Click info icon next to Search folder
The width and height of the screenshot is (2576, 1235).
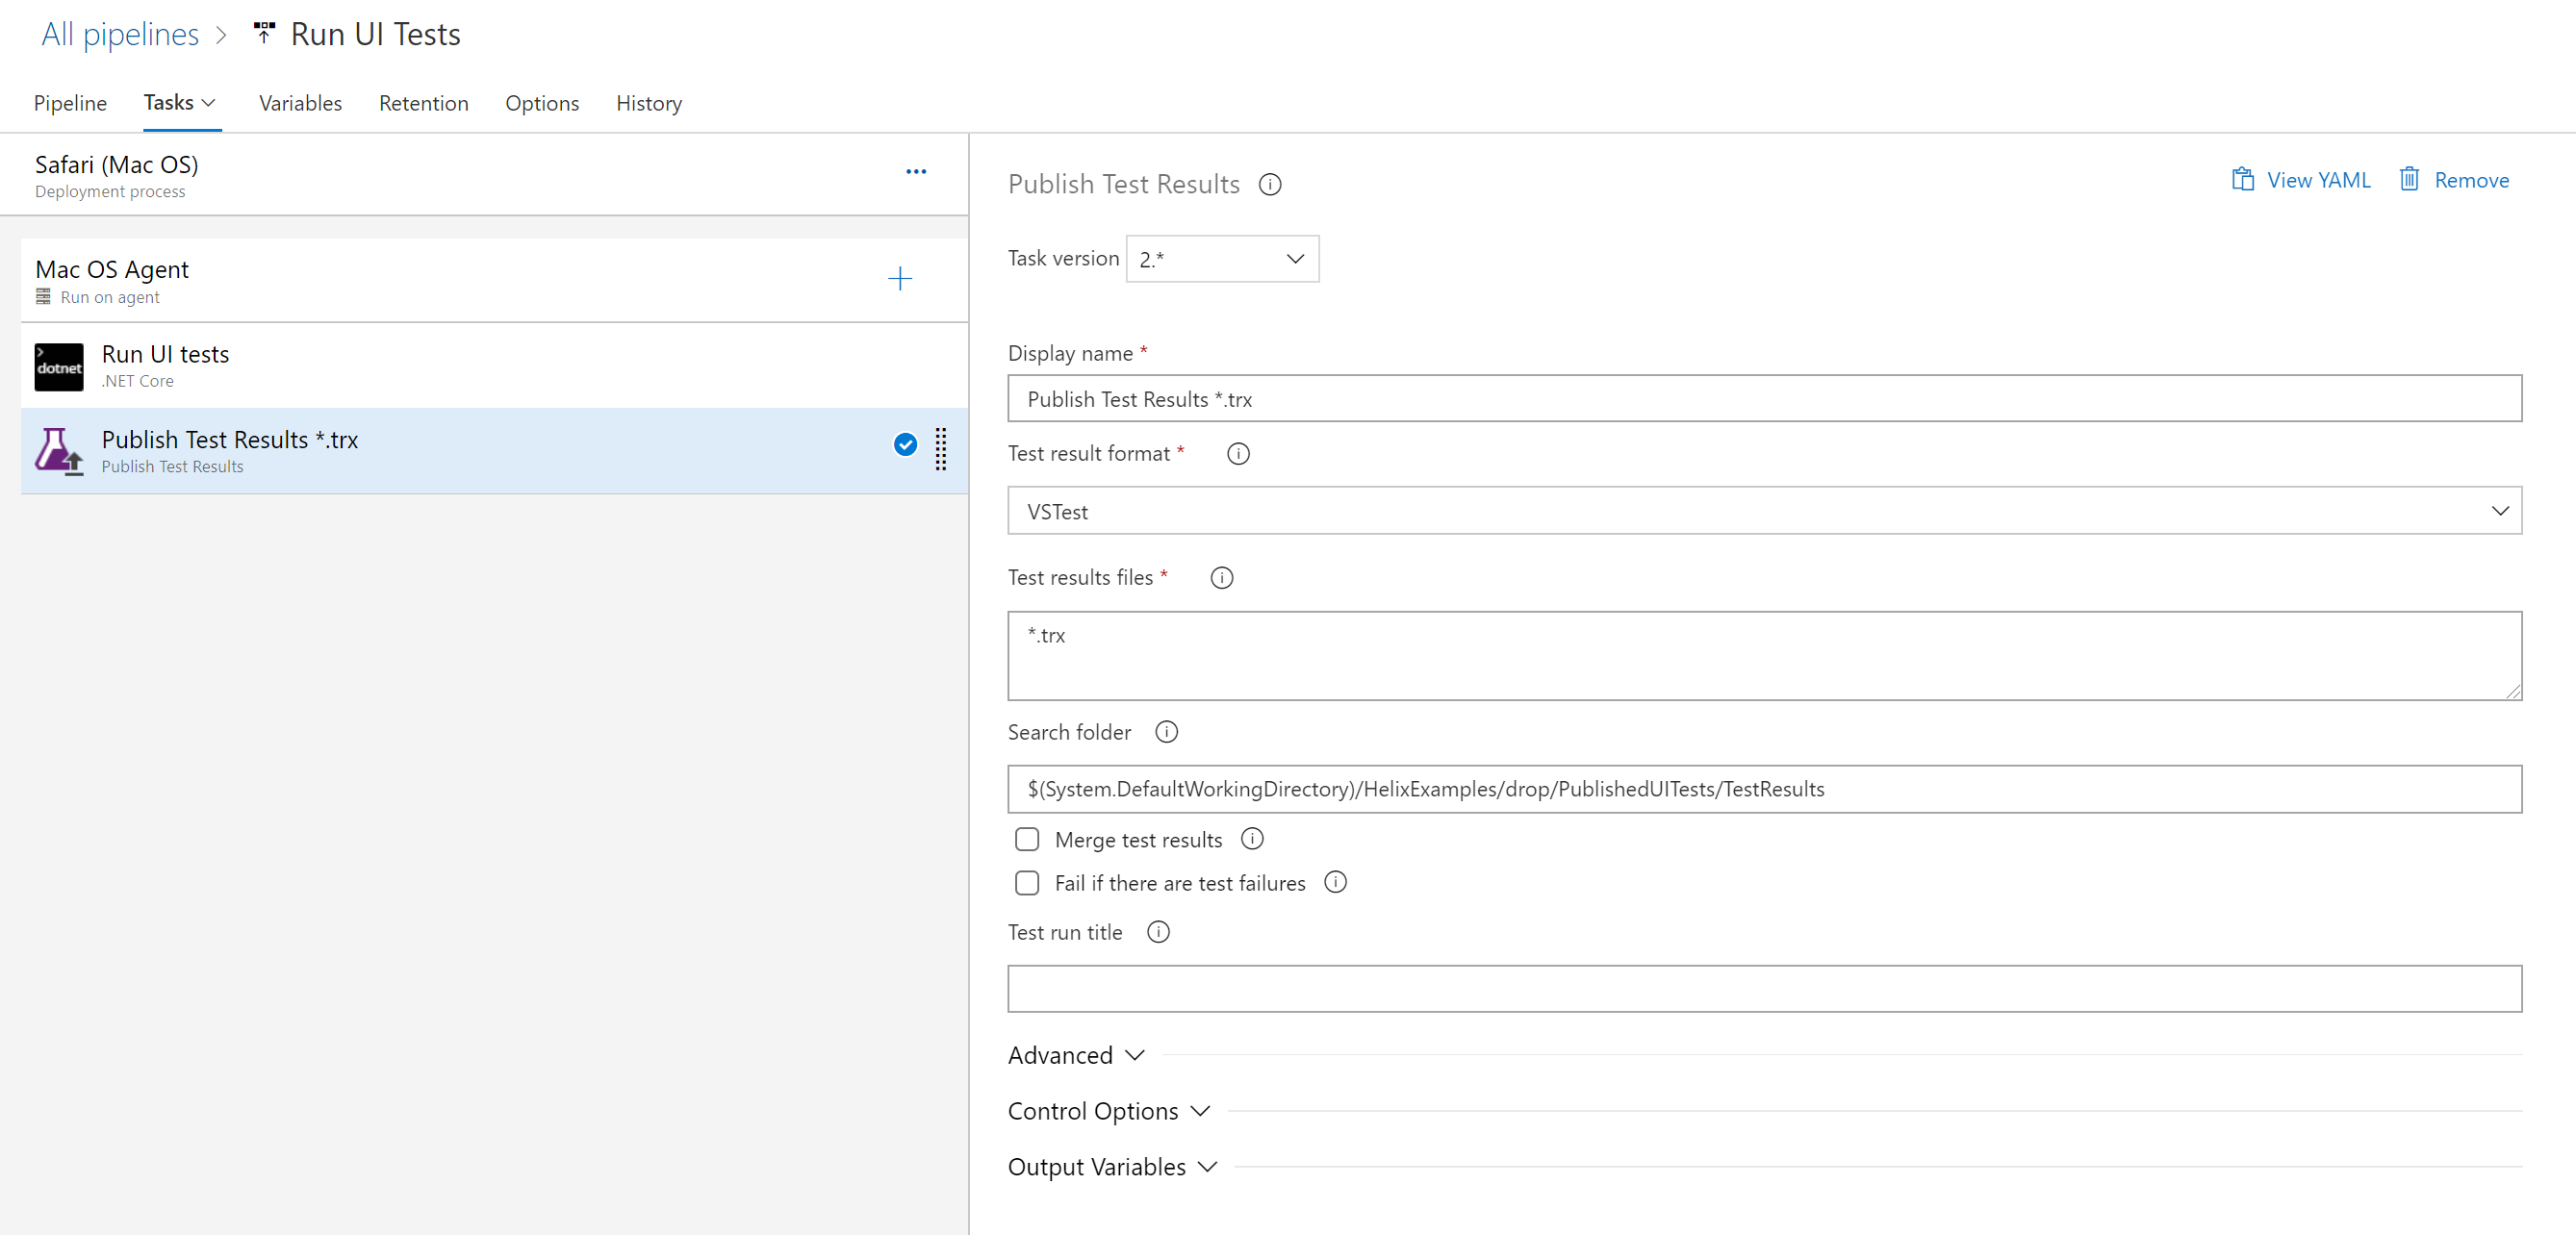pos(1166,732)
